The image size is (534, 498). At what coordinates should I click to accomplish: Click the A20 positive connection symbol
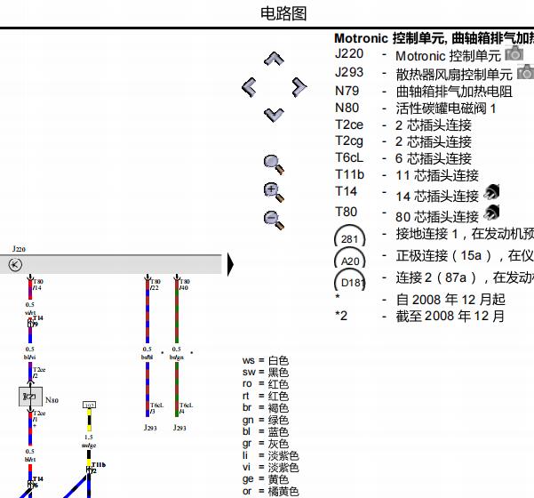pos(350,258)
